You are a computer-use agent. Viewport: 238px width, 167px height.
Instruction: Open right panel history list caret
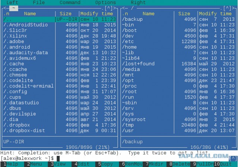(227, 8)
